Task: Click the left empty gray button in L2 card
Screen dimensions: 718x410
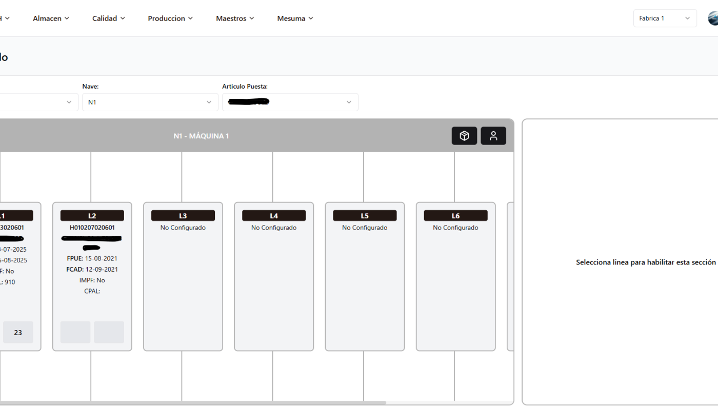Action: 75,332
